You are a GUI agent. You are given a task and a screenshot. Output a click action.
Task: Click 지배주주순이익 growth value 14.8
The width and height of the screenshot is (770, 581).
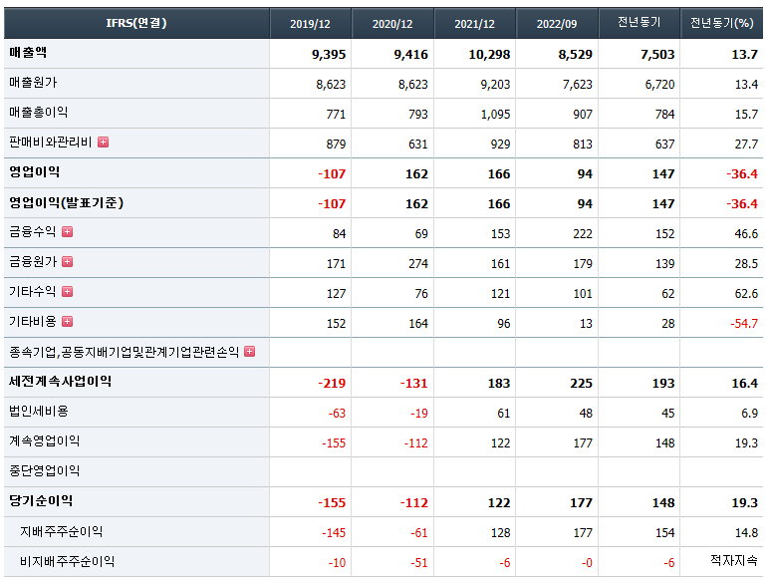(x=746, y=533)
